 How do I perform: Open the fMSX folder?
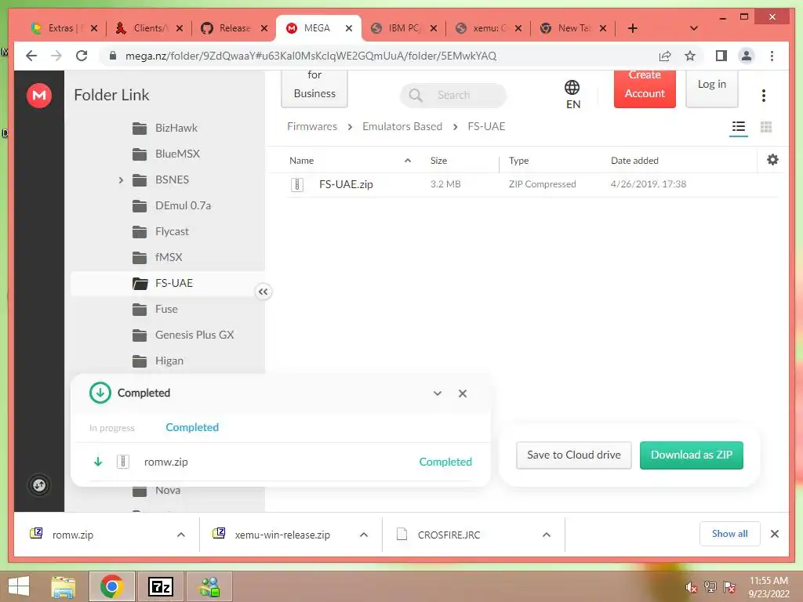(169, 257)
